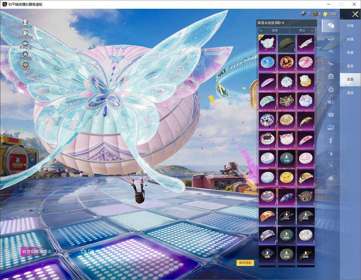Select the yellow duck parachute skin
Viewport: 361px width, 280px height.
point(287,178)
